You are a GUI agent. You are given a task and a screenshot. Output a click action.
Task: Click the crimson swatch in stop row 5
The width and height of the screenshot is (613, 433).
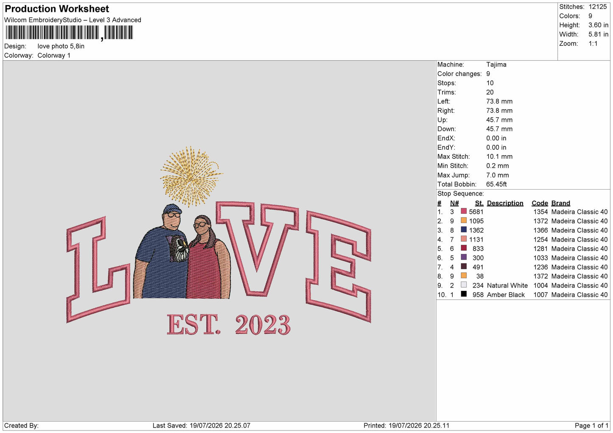tap(464, 248)
